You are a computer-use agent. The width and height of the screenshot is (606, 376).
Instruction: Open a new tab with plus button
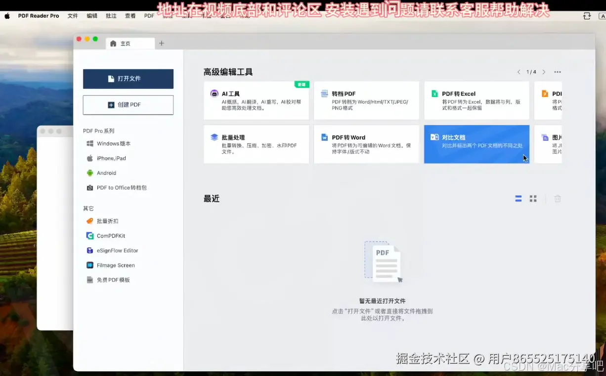click(161, 43)
